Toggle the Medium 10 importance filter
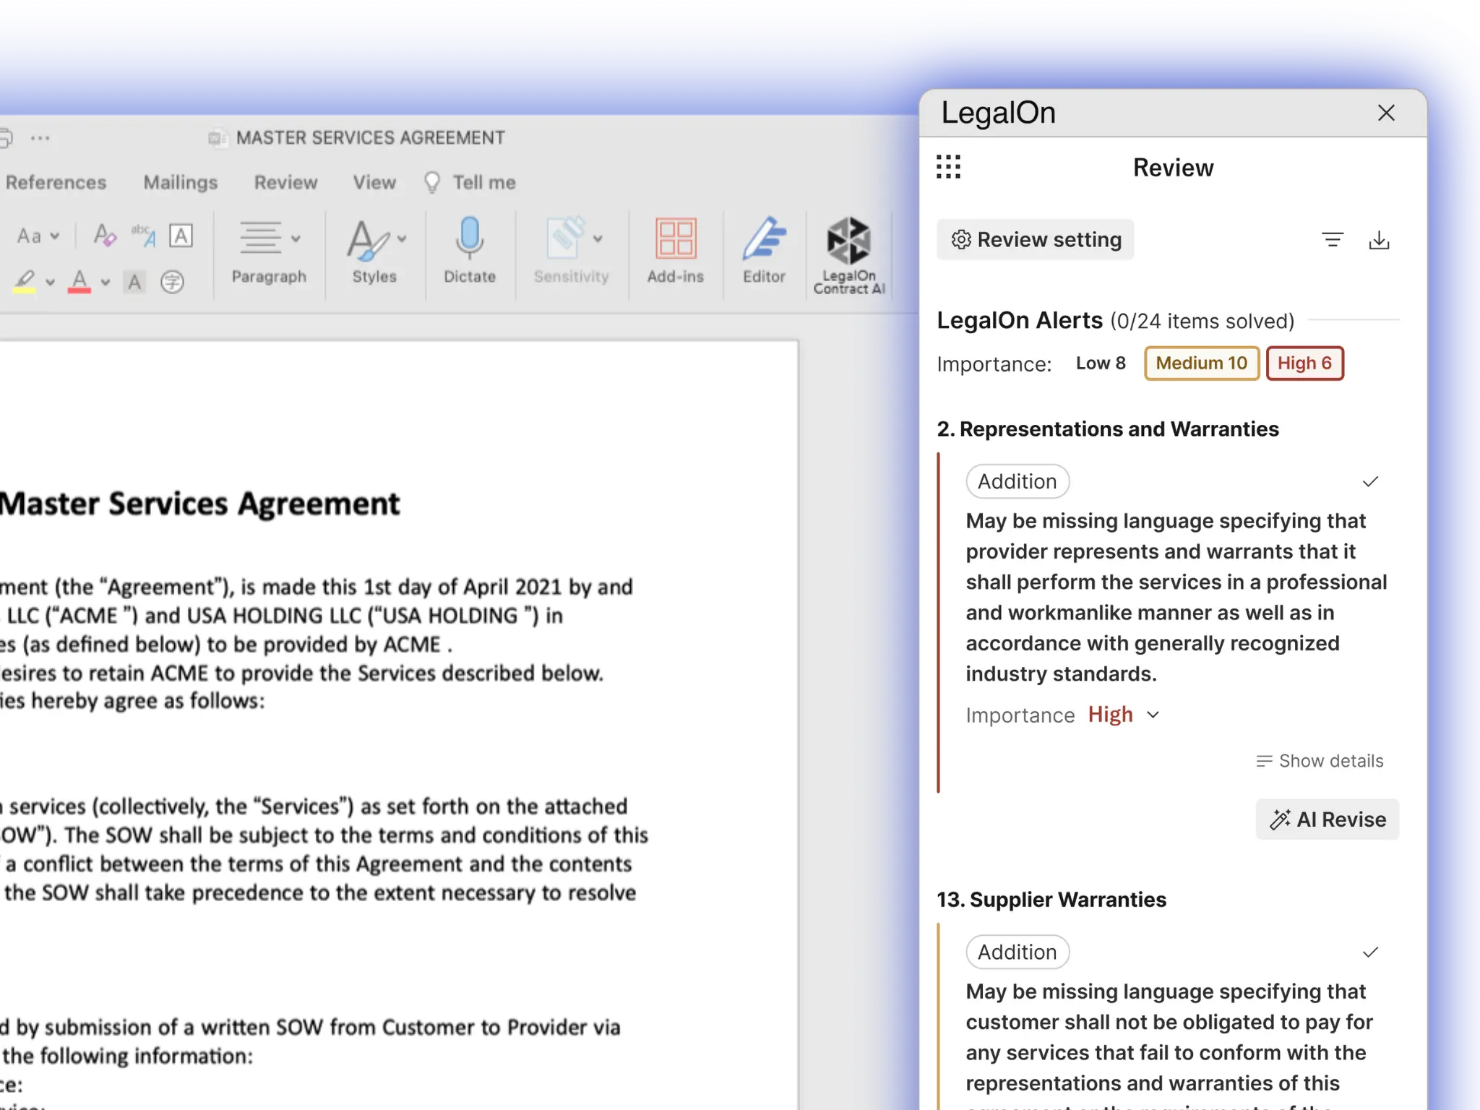Image resolution: width=1480 pixels, height=1110 pixels. 1202,363
